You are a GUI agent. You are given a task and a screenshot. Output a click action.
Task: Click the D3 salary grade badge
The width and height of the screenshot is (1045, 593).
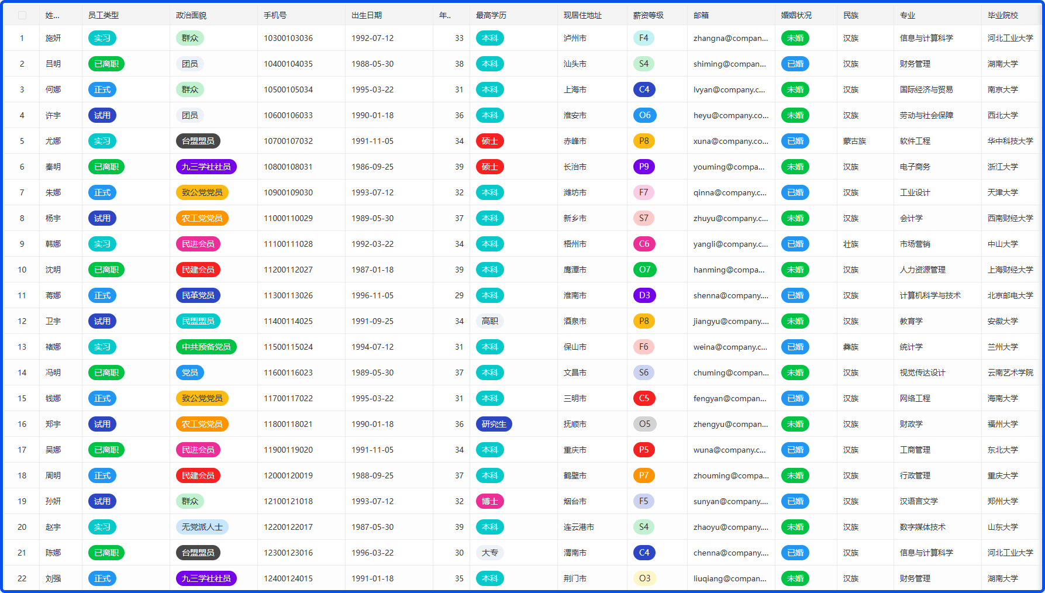coord(644,295)
